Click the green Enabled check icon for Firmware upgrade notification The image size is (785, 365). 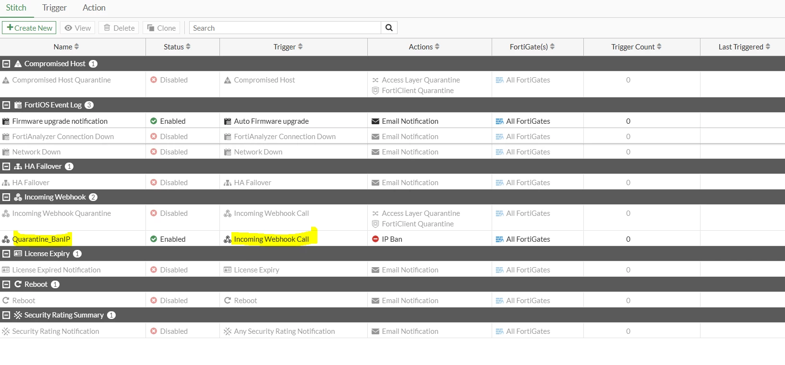(154, 121)
